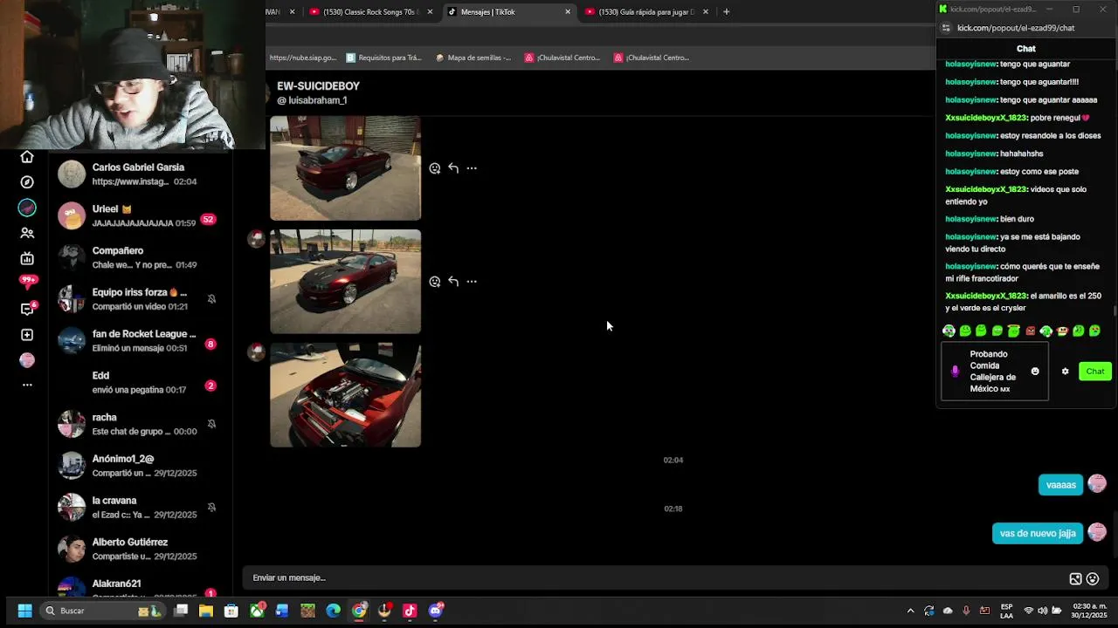Reply to the second car image message
Screen dimensions: 1118x628
pyautogui.click(x=453, y=282)
